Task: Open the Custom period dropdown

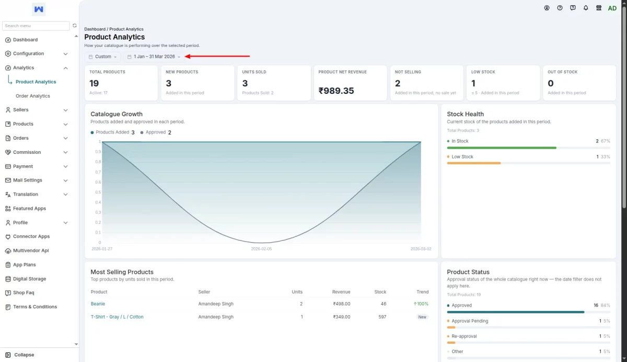Action: pos(103,56)
